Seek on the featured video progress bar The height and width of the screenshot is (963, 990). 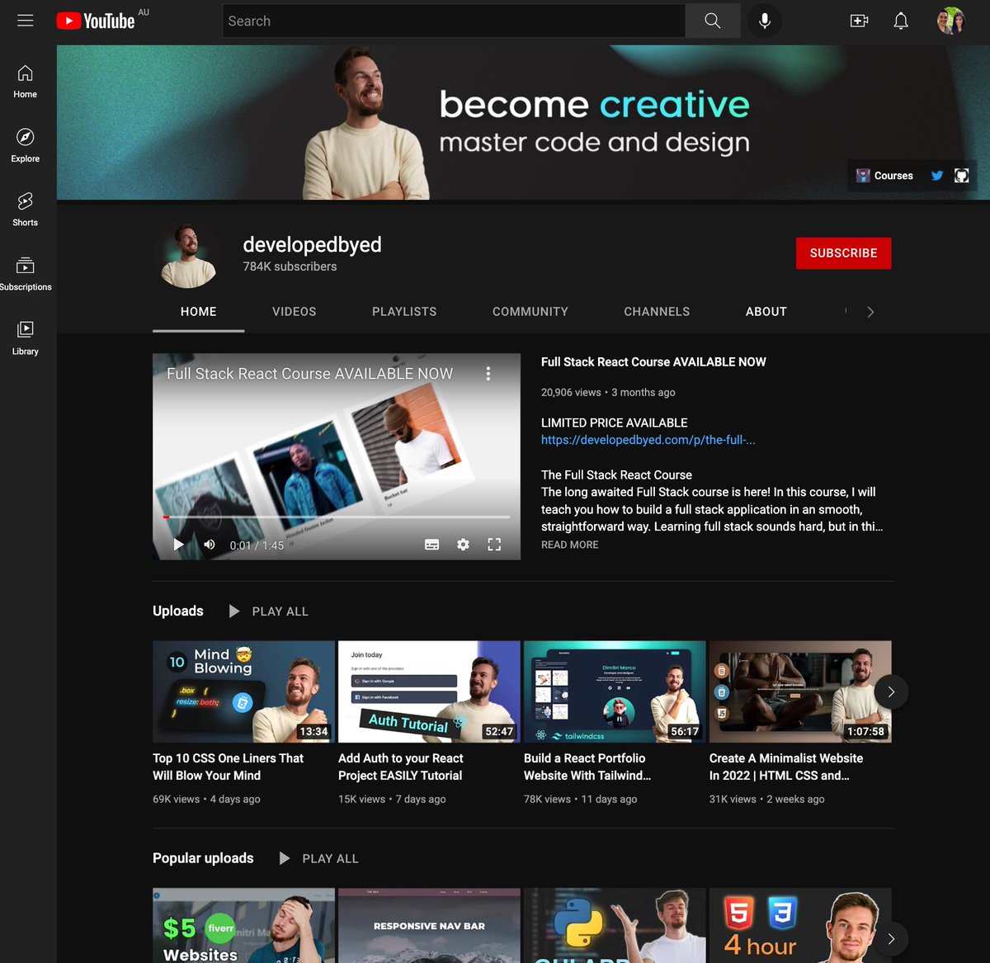point(337,517)
